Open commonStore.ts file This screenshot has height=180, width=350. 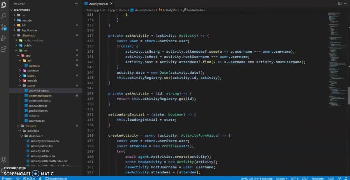(45, 100)
